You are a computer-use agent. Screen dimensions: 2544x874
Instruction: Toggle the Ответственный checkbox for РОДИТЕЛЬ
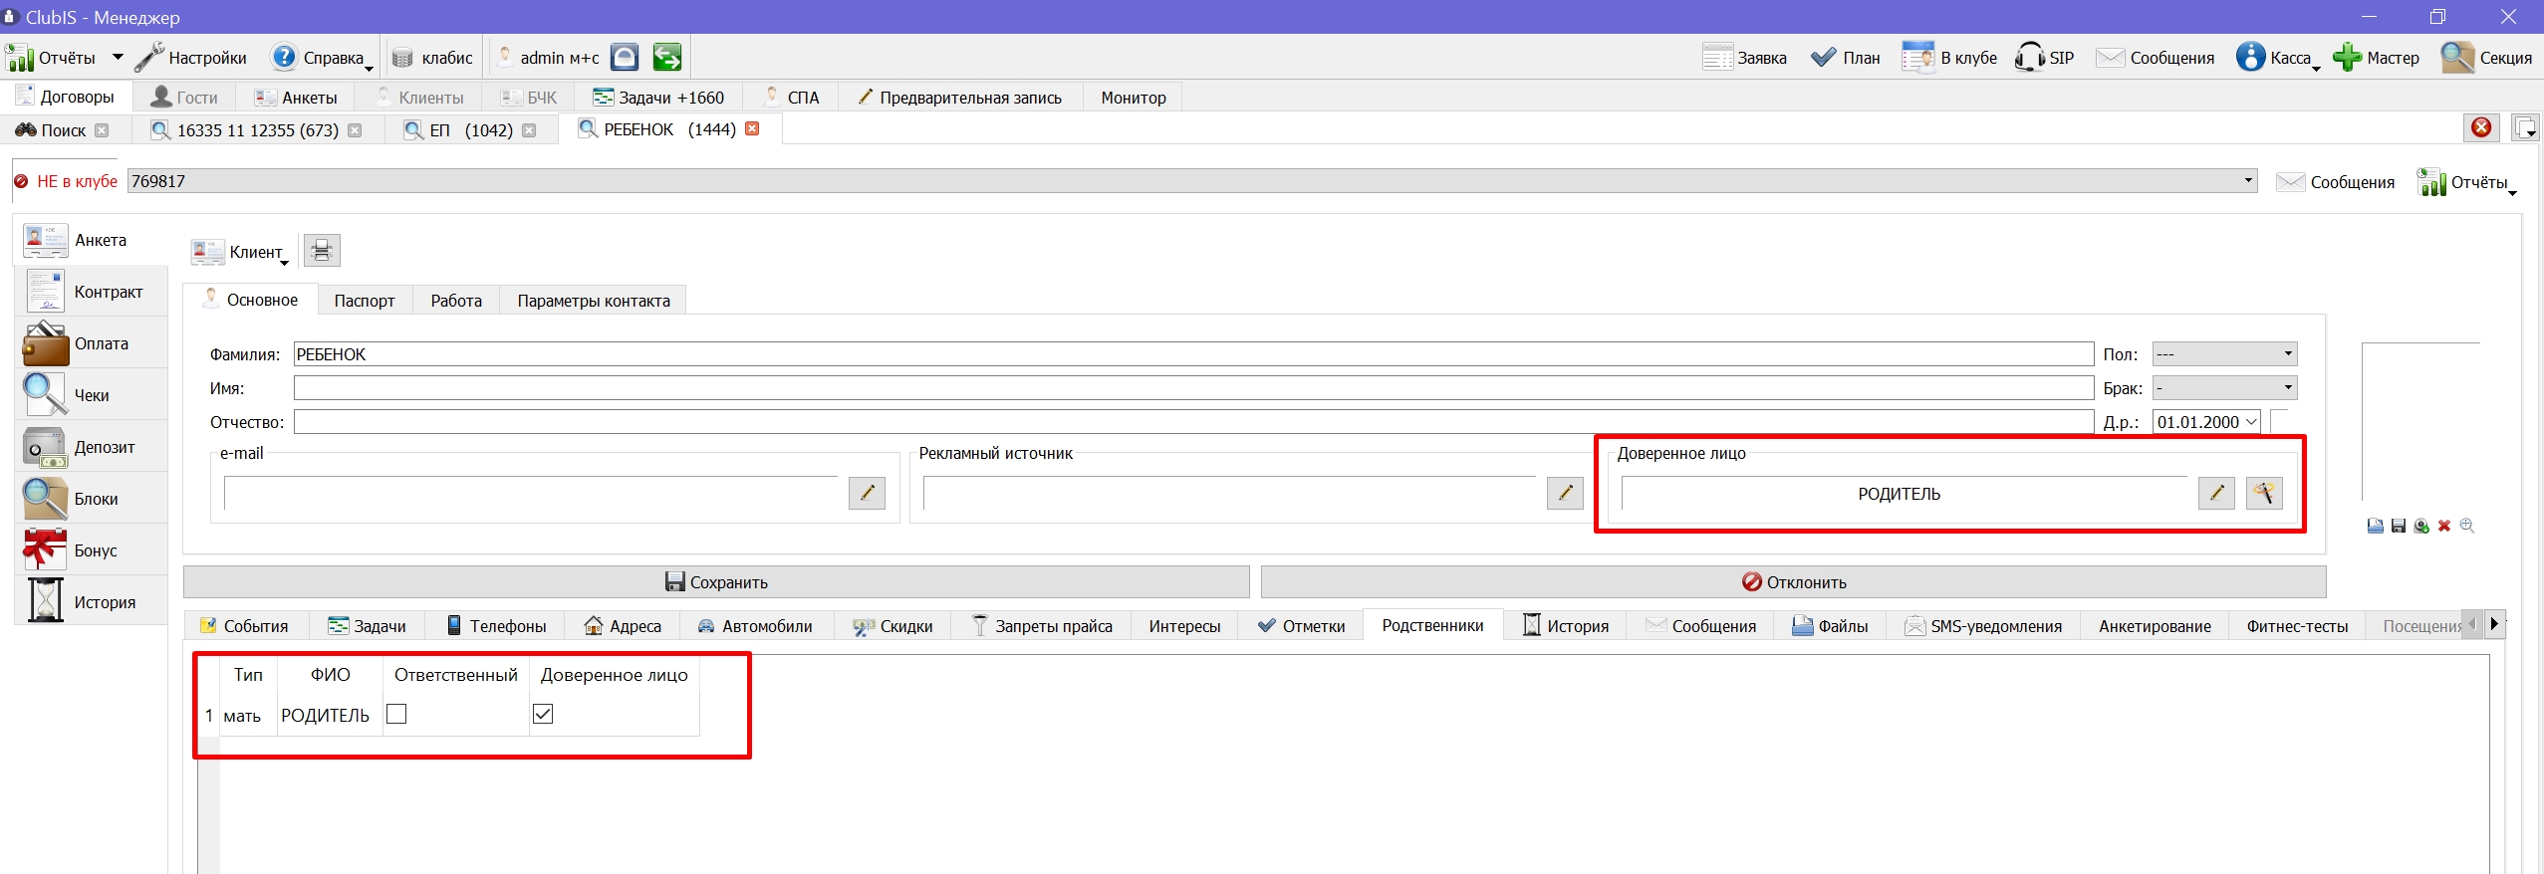pos(396,714)
